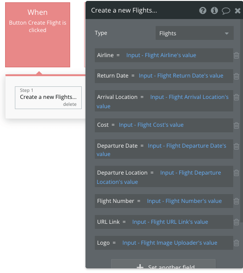Delete the Departure Date field trash icon
Screen dimensions: 243x273
tap(236, 146)
